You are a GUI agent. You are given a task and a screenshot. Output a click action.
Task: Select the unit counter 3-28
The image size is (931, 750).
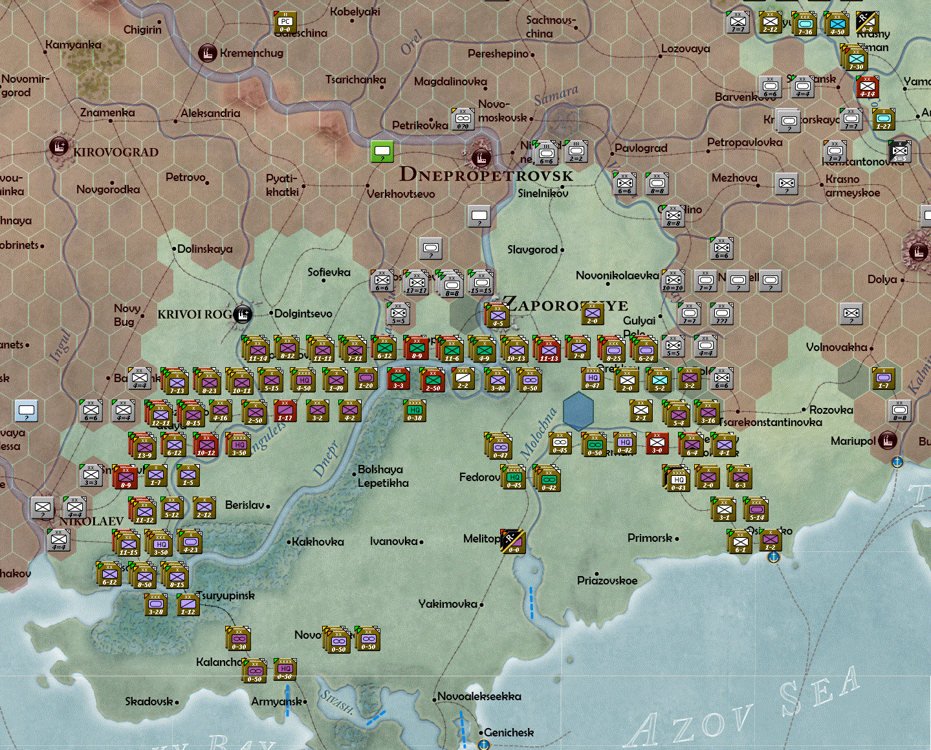[x=156, y=605]
